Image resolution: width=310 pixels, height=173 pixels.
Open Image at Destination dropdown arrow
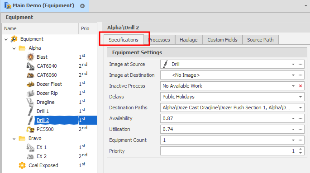[293, 75]
